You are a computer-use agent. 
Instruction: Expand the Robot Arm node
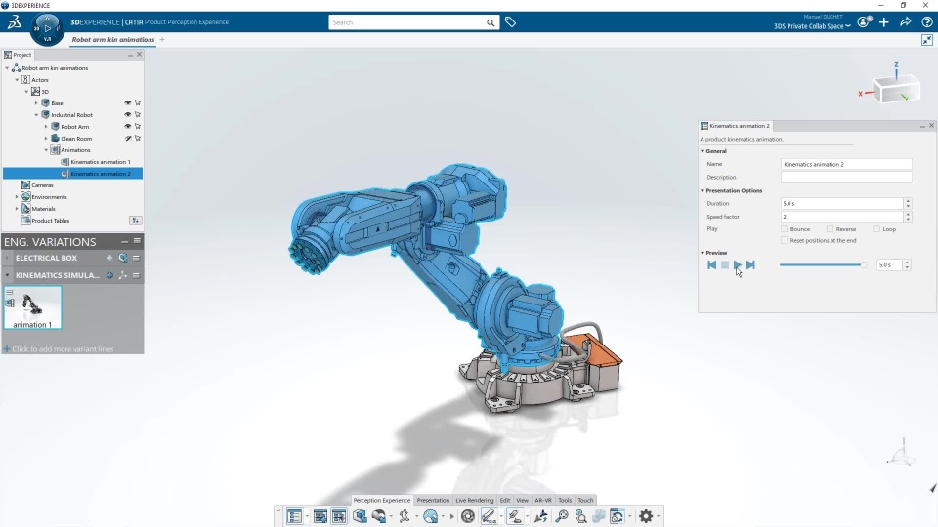46,127
